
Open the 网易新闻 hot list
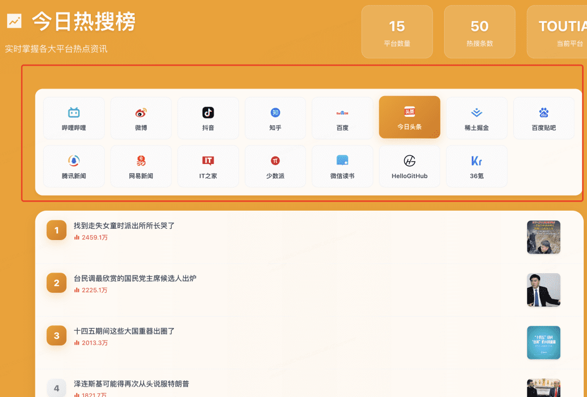(141, 161)
